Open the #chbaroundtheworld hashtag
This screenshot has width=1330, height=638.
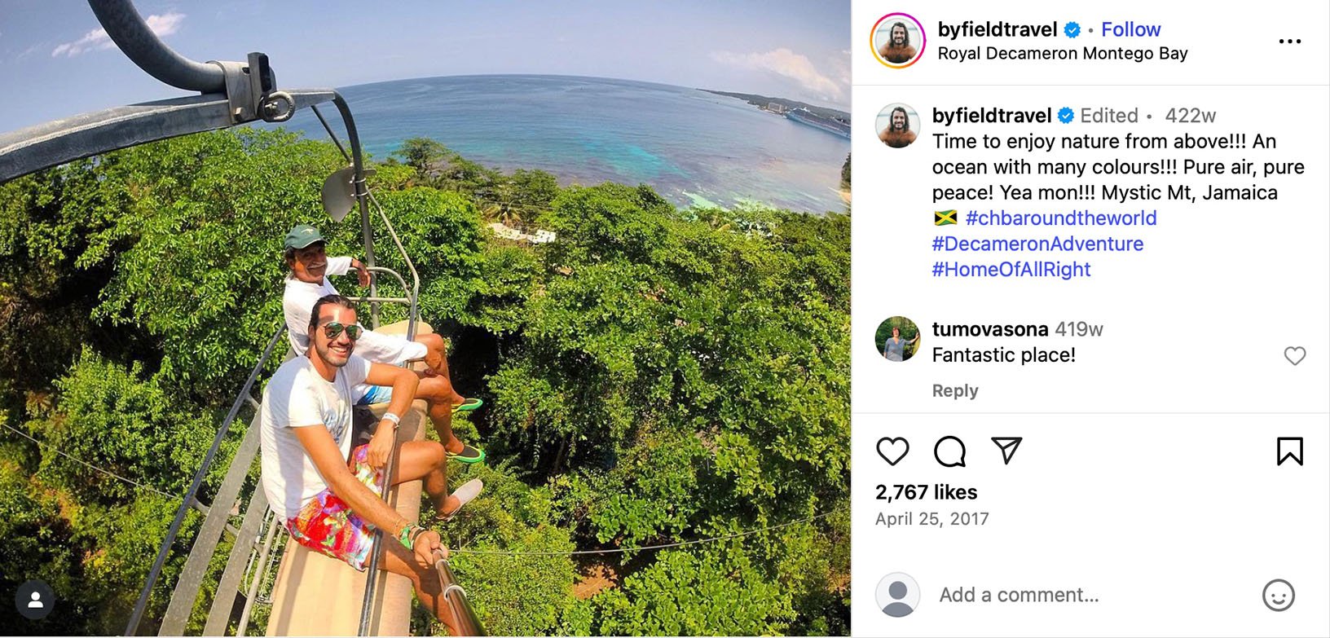click(1061, 218)
